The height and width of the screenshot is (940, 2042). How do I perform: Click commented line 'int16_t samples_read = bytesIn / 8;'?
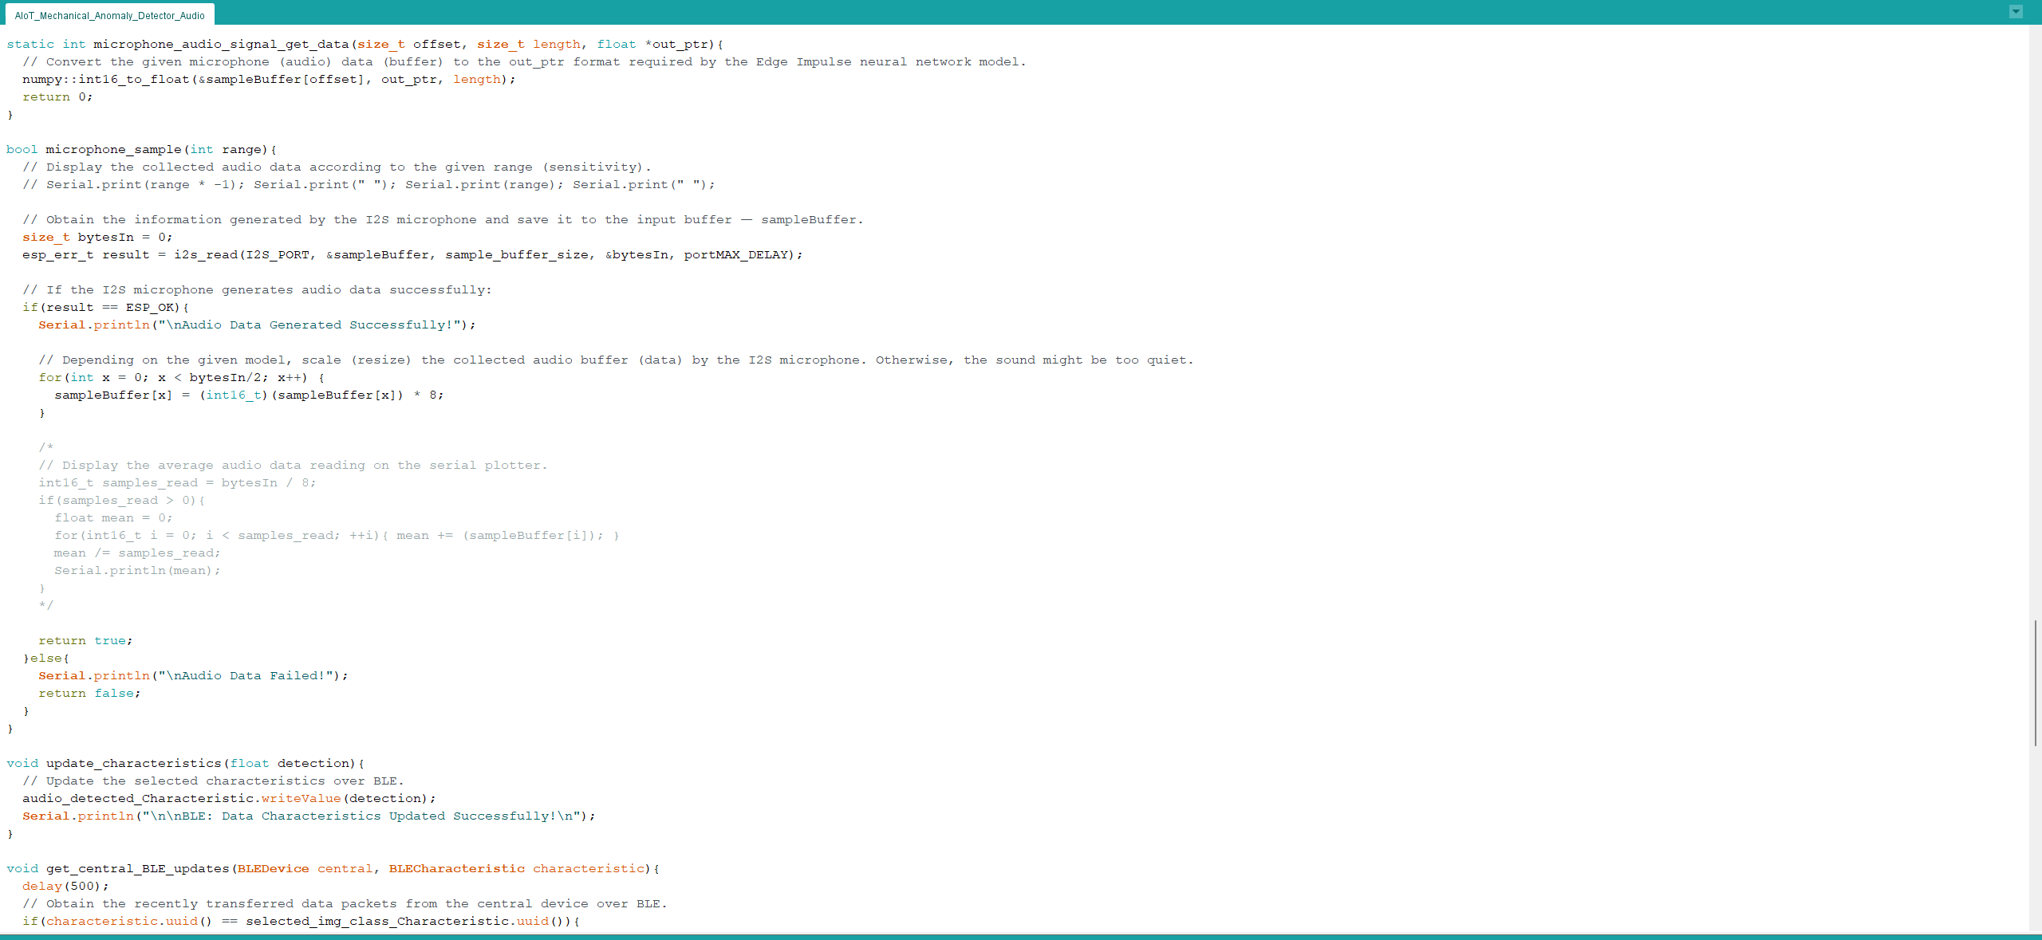click(177, 483)
